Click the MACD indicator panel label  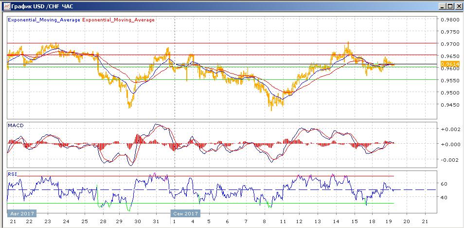click(x=16, y=126)
